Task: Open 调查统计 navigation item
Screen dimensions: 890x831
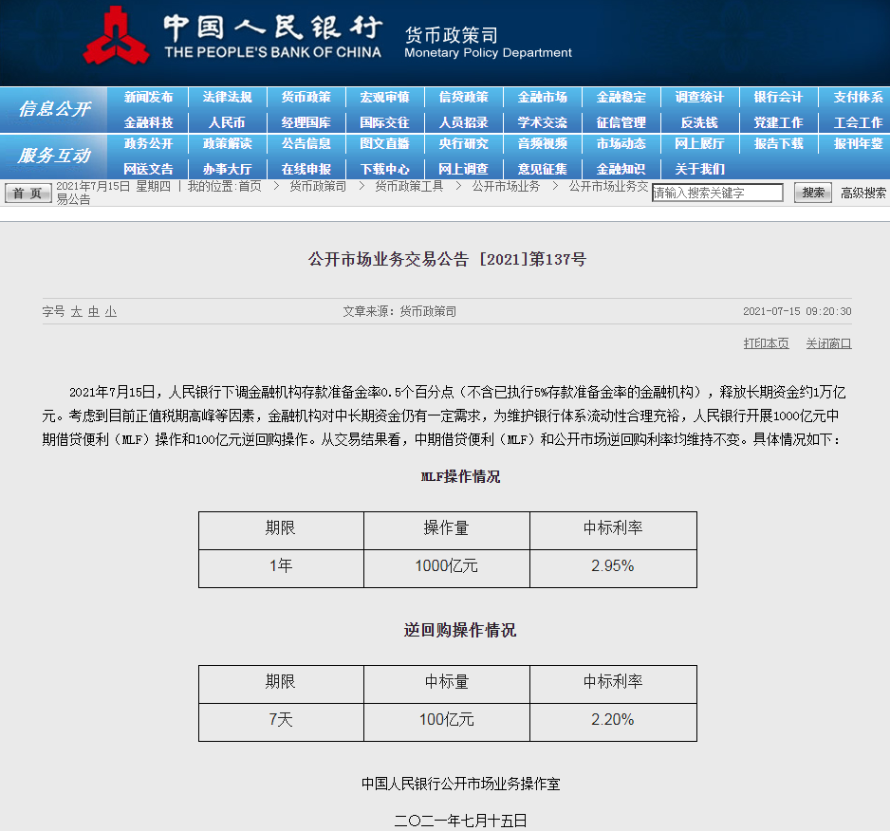Action: point(699,98)
